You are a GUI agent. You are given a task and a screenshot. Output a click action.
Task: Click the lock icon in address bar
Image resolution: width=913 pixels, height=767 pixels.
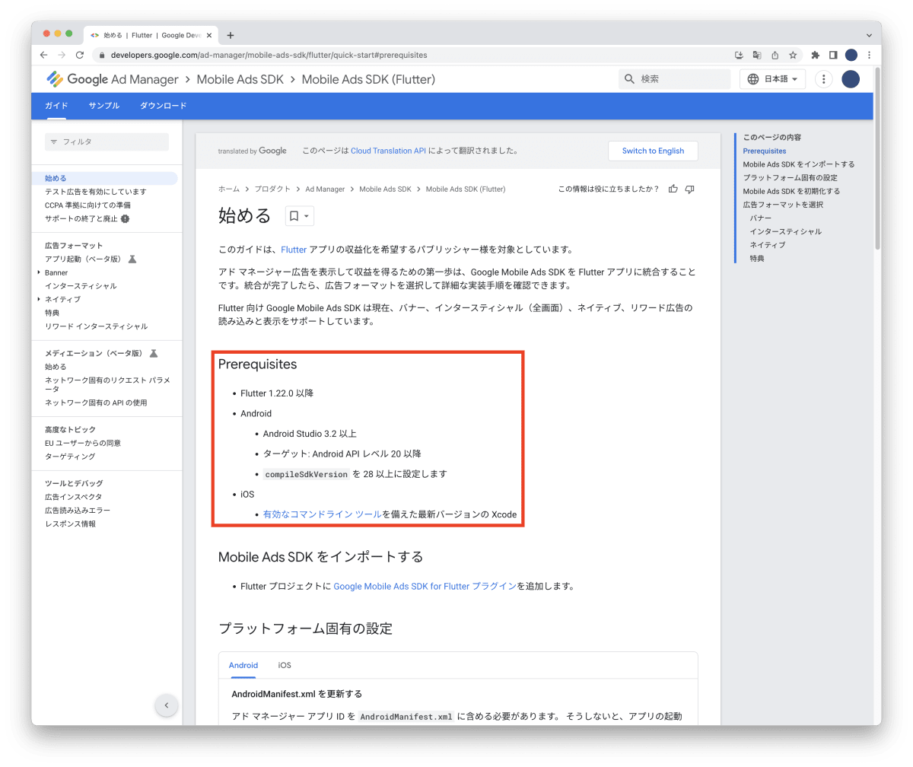point(102,55)
